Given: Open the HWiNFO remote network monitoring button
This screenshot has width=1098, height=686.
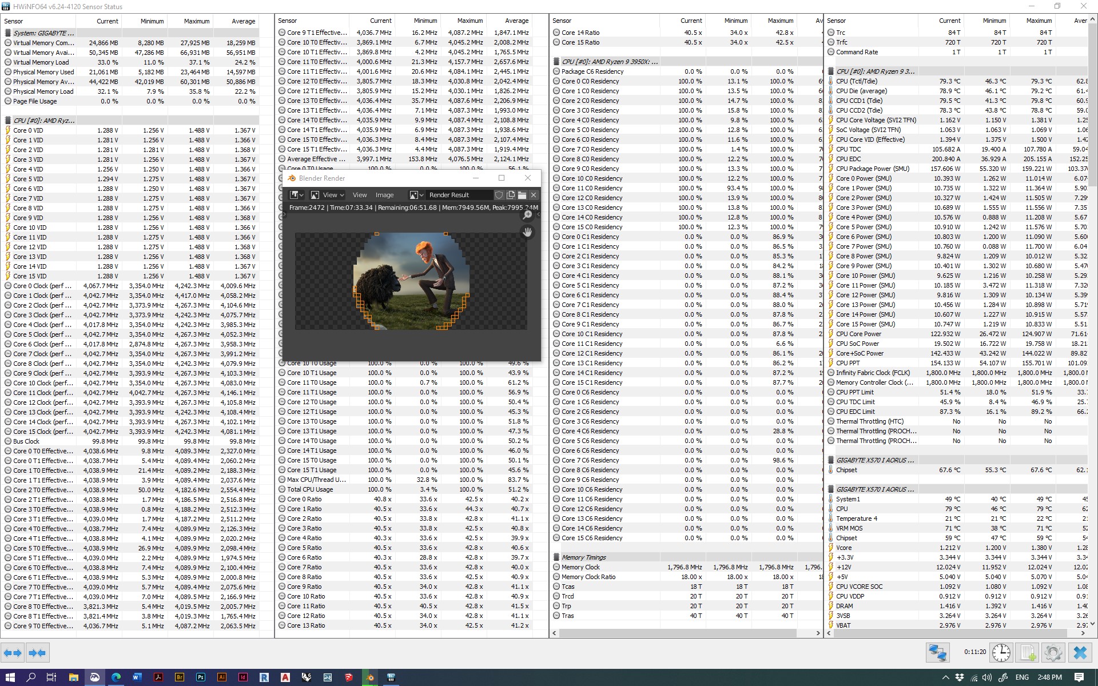Looking at the screenshot, I should tap(937, 653).
